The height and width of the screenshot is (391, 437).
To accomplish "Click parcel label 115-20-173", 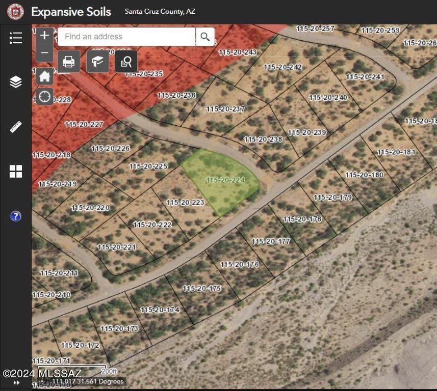I will [119, 329].
